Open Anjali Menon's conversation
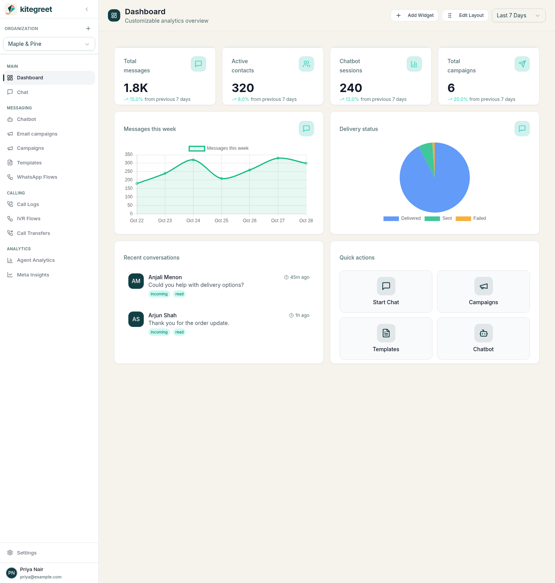555x583 pixels. [x=219, y=285]
